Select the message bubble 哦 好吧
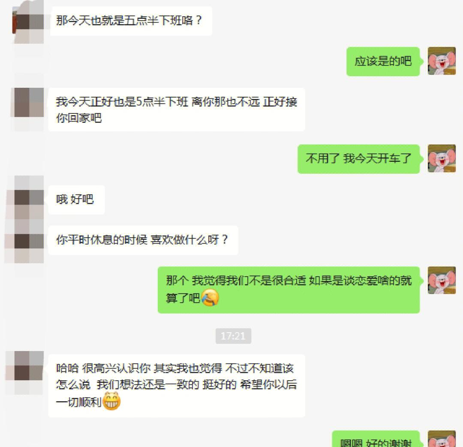 pos(76,200)
